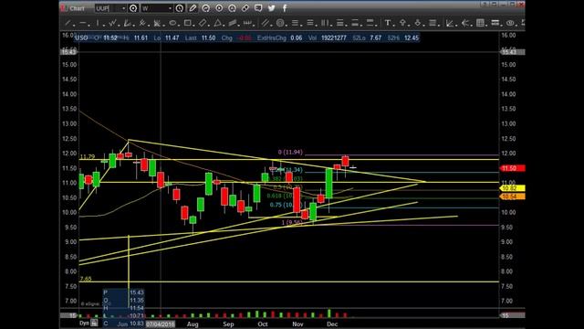The image size is (584, 329).
Task: Click the circular refresh icon after the pencil
Action: click(x=205, y=8)
